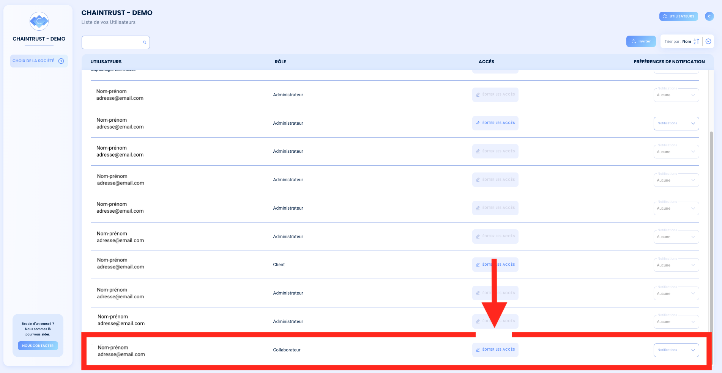Click the Liste de vos Utilisateurs subtitle
This screenshot has height=373, width=722.
point(108,22)
